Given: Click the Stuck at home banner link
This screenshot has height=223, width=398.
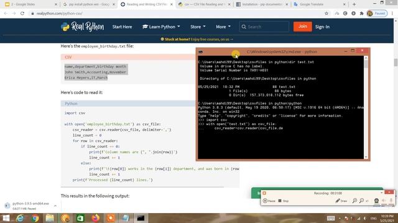Looking at the screenshot, I should click(x=197, y=39).
